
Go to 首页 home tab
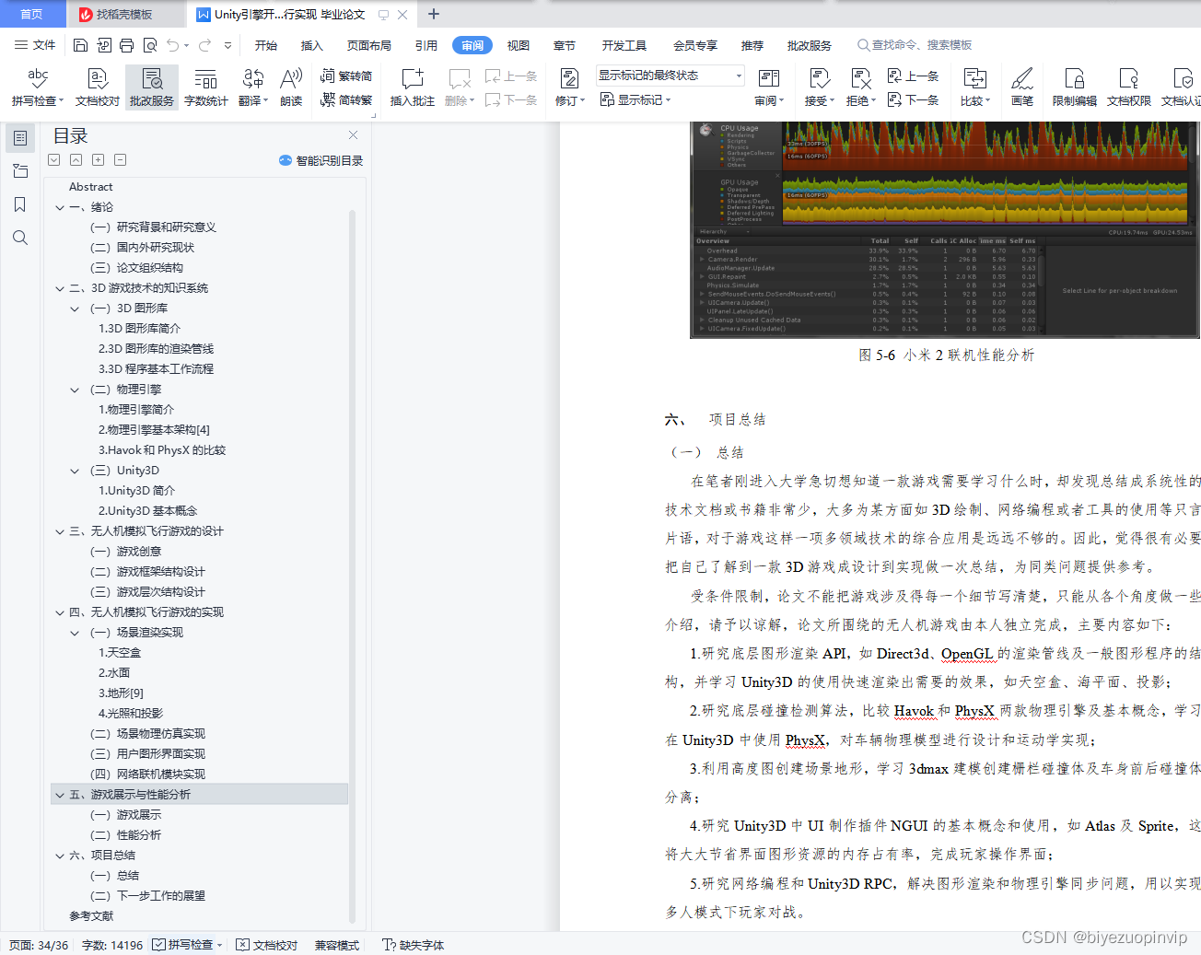(31, 14)
